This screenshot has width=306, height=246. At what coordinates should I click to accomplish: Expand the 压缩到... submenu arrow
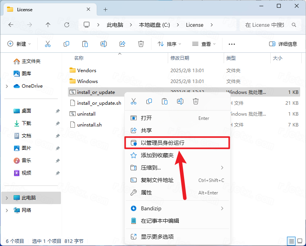tap(222, 168)
